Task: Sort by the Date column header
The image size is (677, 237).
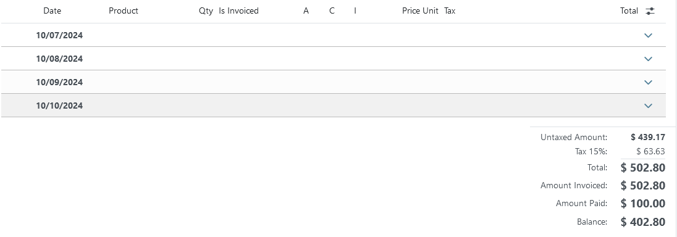Action: pos(53,11)
